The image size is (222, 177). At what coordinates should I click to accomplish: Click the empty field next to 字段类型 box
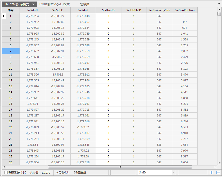(123, 172)
